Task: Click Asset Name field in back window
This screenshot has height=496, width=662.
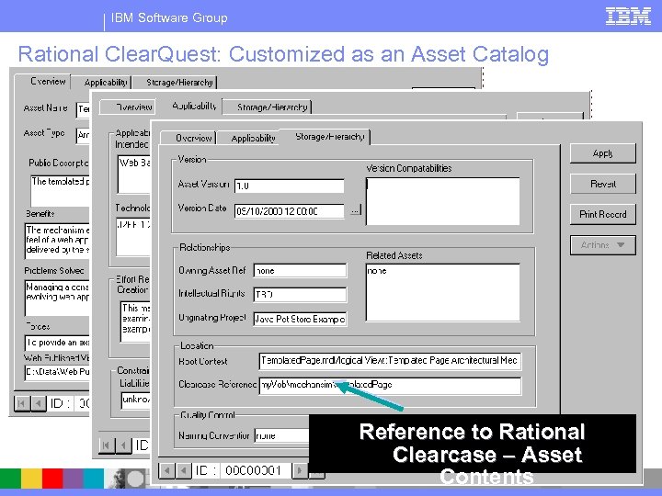Action: click(x=83, y=109)
